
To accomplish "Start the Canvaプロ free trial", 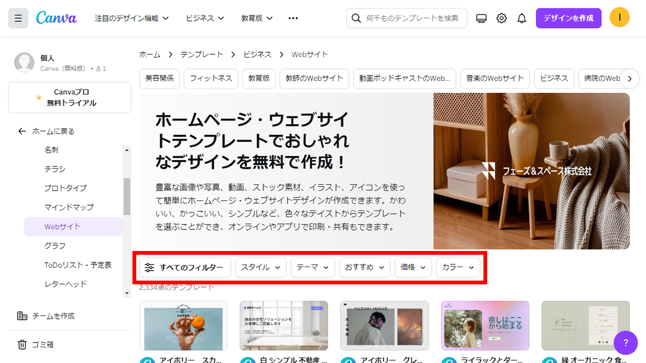I will pos(69,97).
